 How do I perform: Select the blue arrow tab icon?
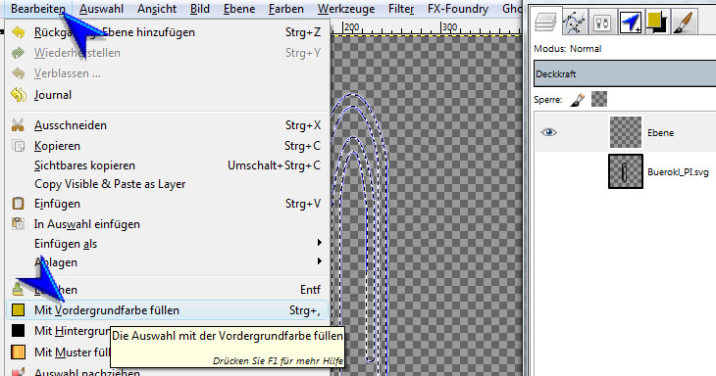tap(631, 23)
